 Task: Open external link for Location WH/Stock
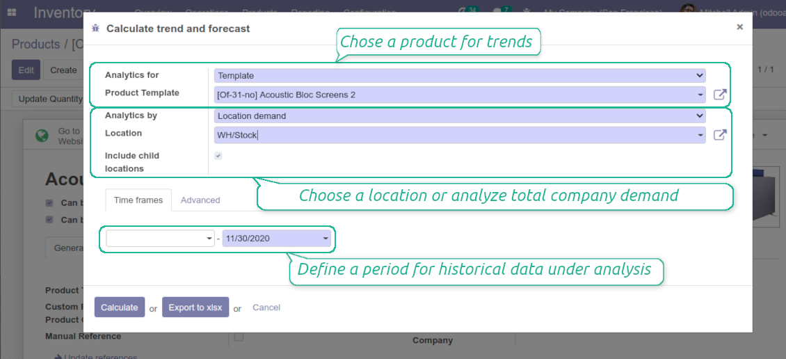click(720, 135)
